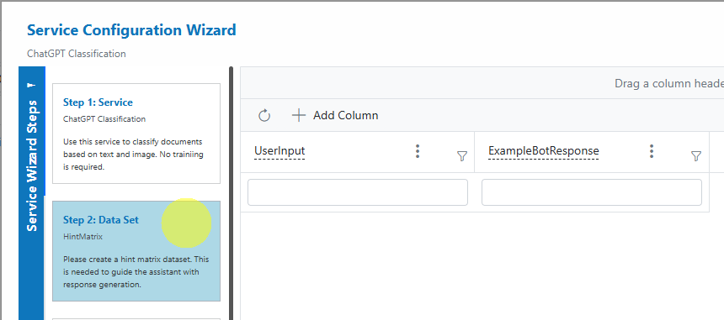Viewport: 724px width, 320px height.
Task: Click the UserInput filter text box
Action: [358, 192]
